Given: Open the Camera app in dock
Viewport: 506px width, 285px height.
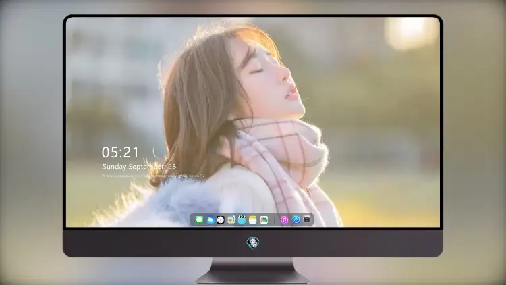Looking at the screenshot, I should pos(307,219).
